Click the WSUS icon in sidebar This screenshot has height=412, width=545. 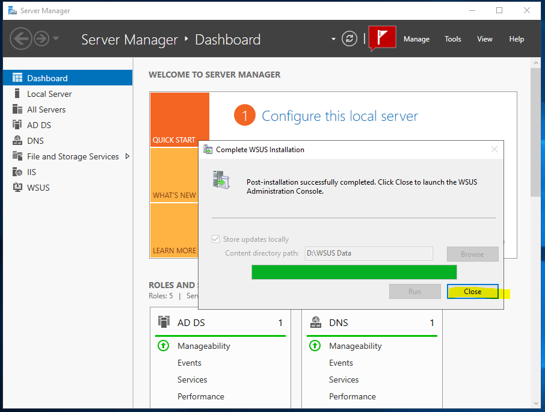(17, 187)
